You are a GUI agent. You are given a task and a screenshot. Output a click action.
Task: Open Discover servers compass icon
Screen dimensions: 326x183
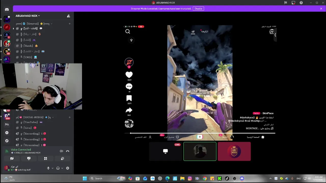[x=7, y=141]
